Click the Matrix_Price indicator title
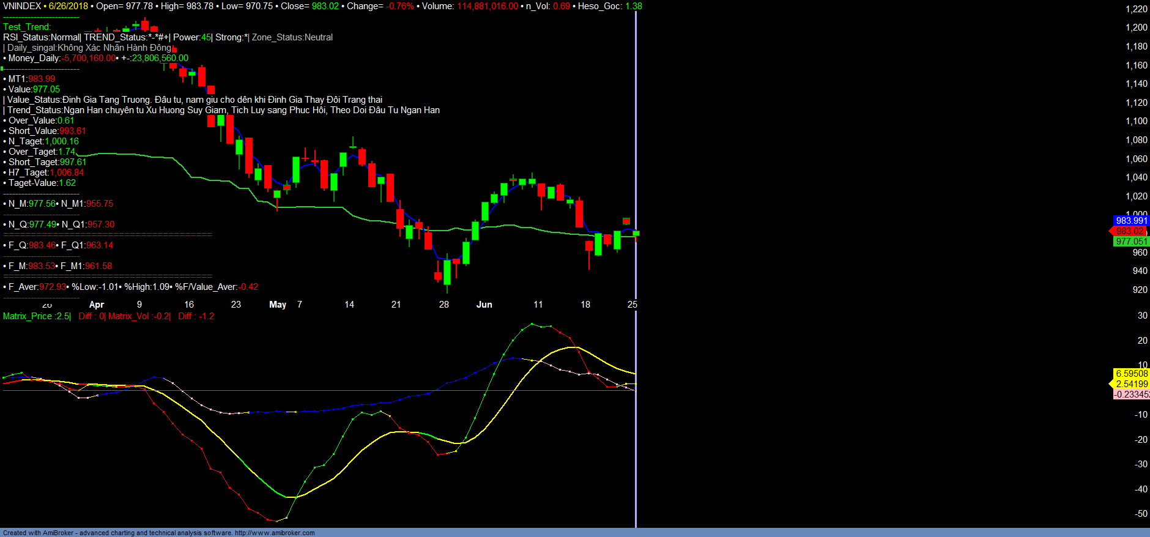Viewport: 1150px width, 537px height. (x=37, y=316)
